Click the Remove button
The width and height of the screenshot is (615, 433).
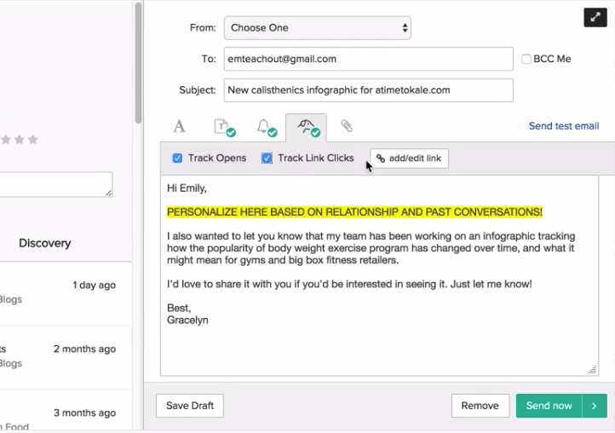coord(480,406)
